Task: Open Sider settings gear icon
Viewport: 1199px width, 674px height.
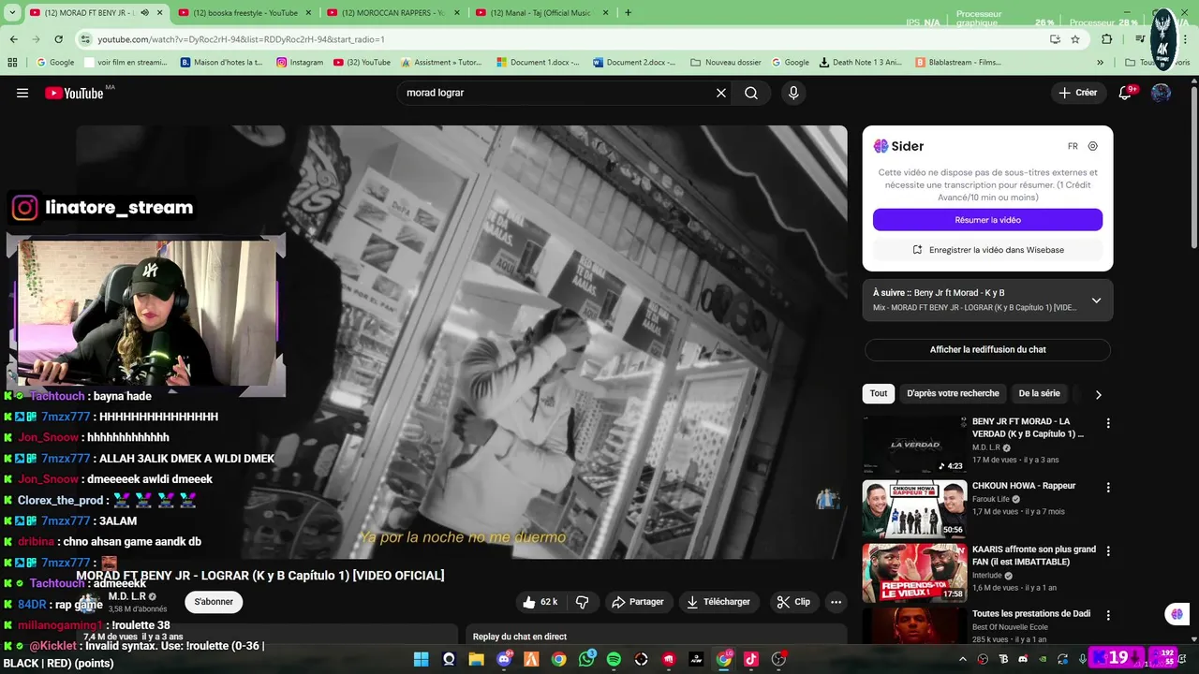Action: coord(1092,146)
